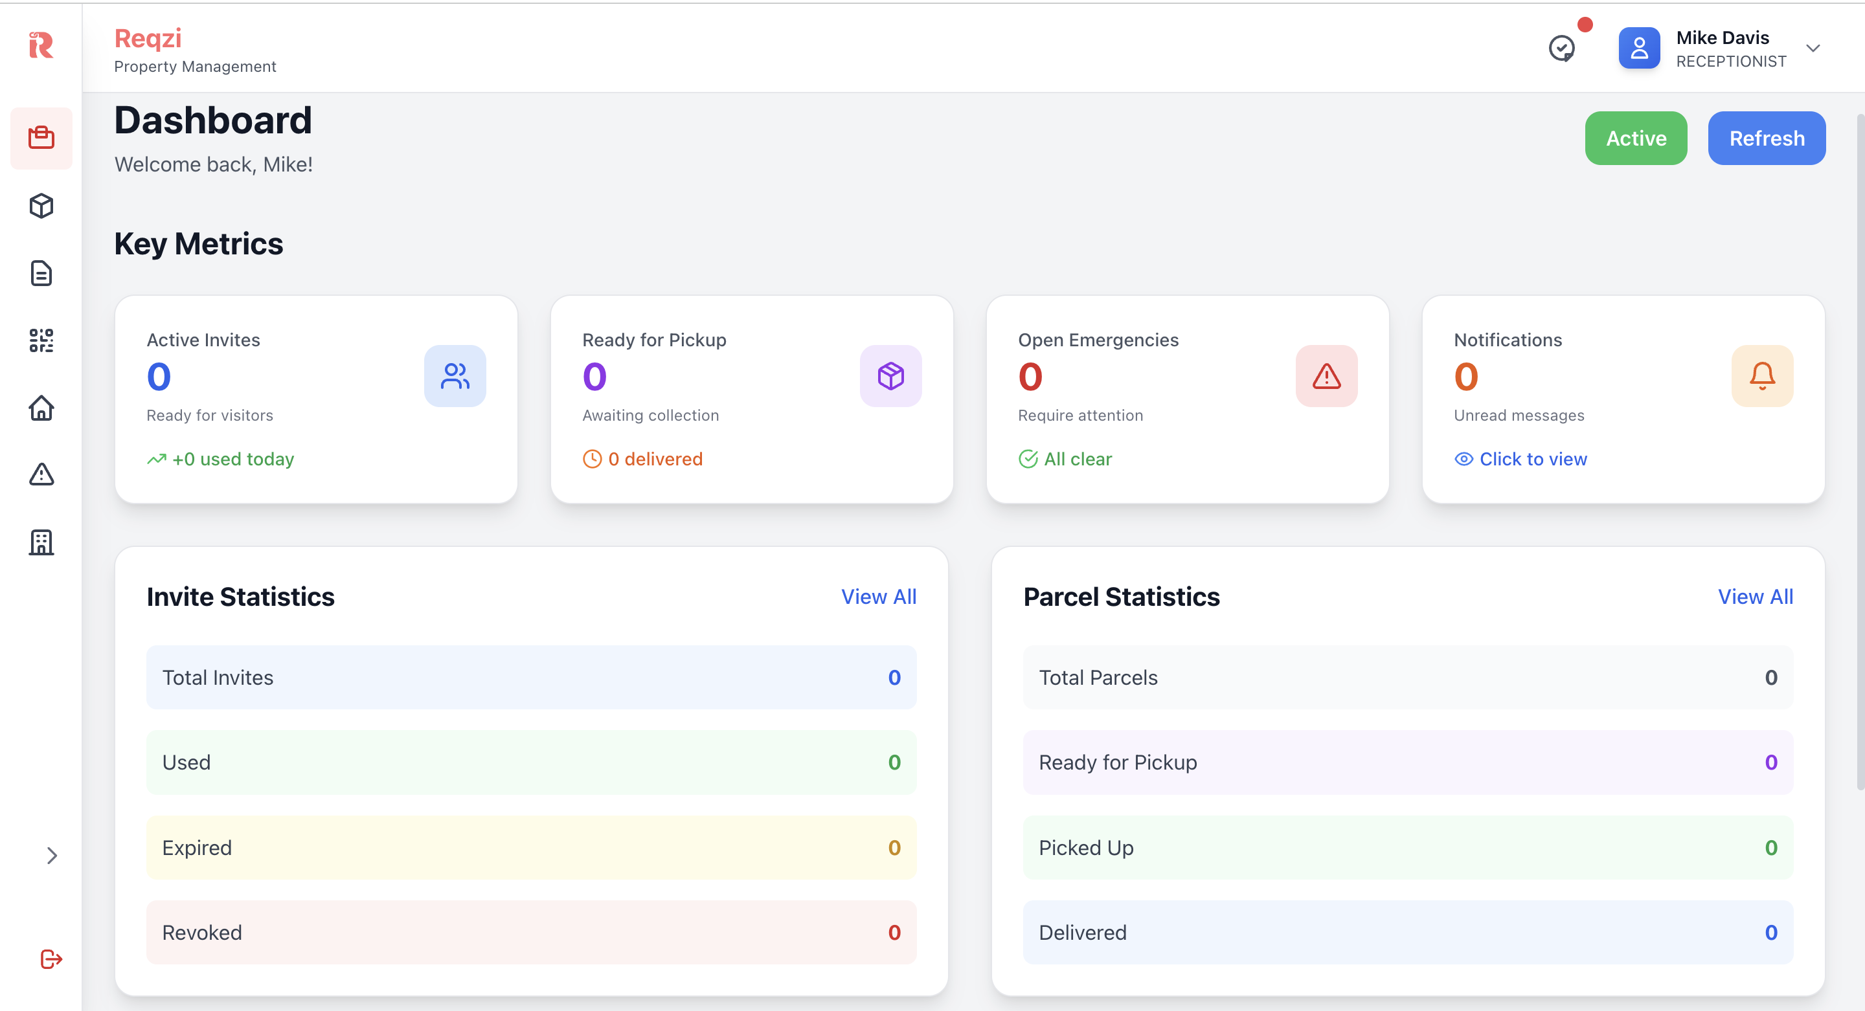The height and width of the screenshot is (1011, 1865).
Task: Open the task check icon with red badge
Action: pyautogui.click(x=1563, y=49)
